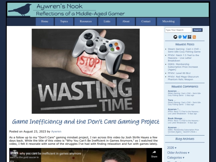Click the video title 'why you can't be inefficient'
216x162 pixels.
tap(50, 154)
